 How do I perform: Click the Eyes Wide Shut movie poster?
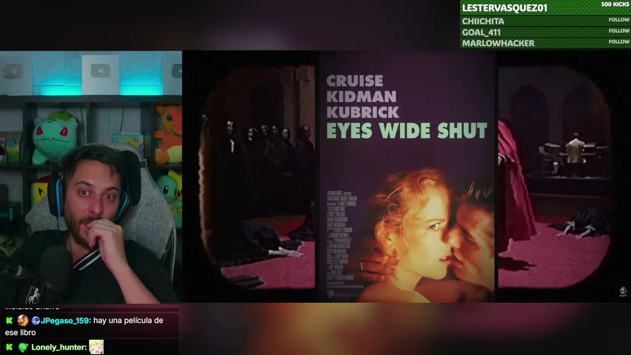click(x=406, y=177)
